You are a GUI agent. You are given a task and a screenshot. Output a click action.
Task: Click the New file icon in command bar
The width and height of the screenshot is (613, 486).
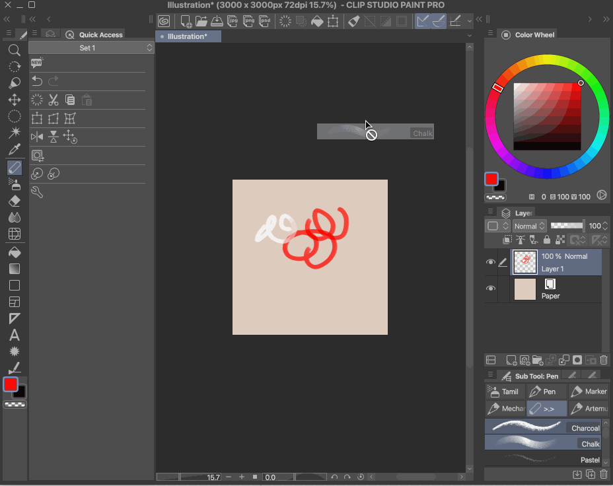coord(186,21)
